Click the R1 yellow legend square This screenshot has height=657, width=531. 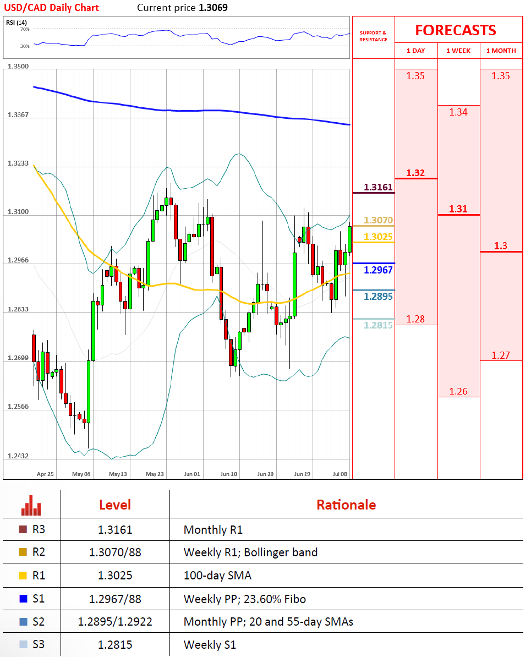(23, 576)
